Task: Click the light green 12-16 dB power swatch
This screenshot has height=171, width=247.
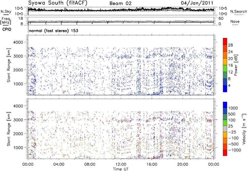Action: [225, 69]
